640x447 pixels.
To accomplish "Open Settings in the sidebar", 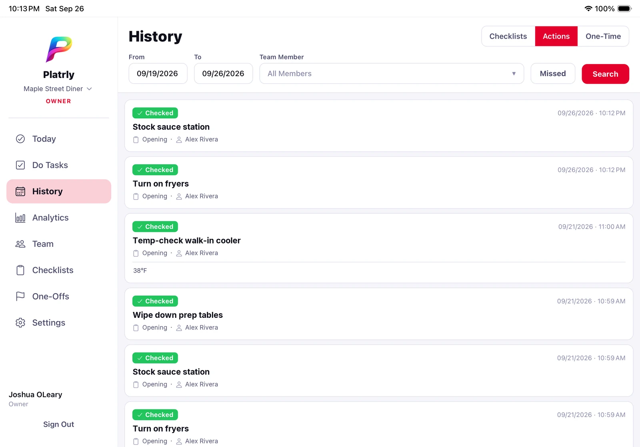I will point(59,323).
